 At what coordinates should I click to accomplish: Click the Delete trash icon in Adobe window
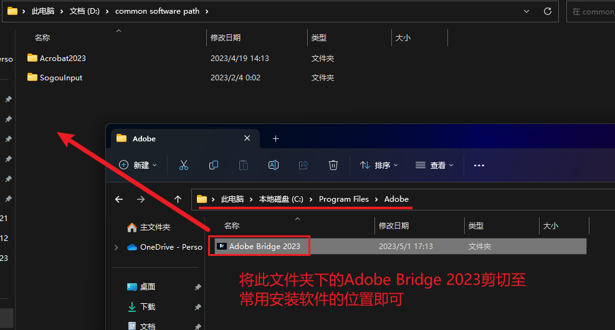click(333, 165)
